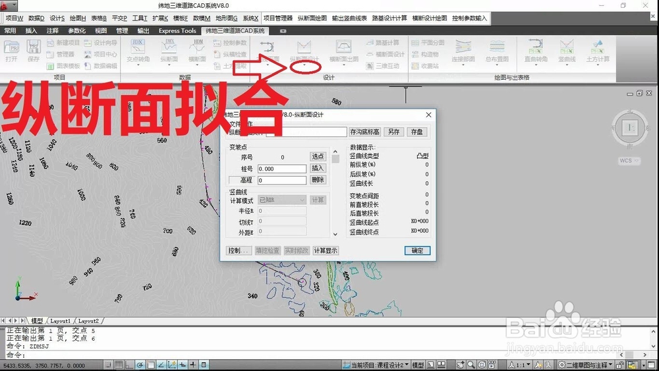Toggle dynamic input in the status bar
The height and width of the screenshot is (371, 659).
point(183,365)
